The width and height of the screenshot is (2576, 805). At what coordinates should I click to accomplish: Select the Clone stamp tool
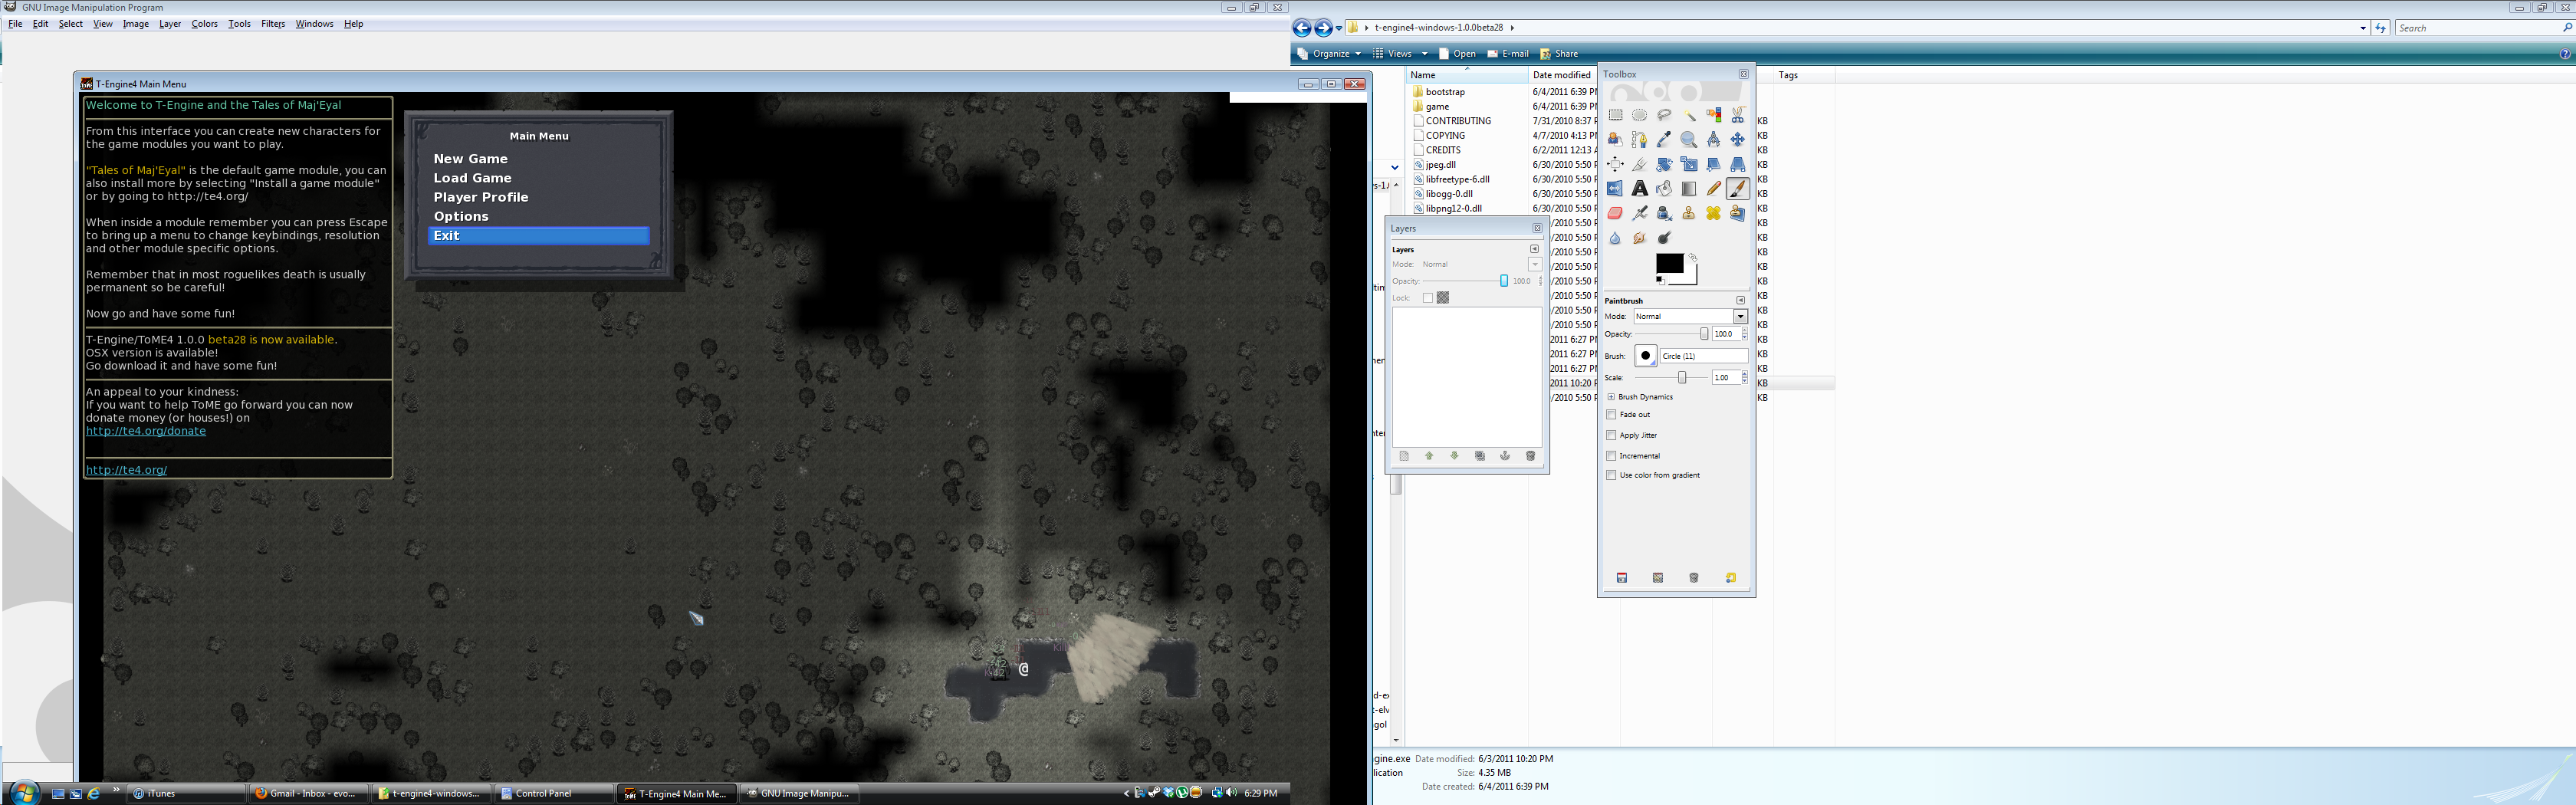(1689, 213)
